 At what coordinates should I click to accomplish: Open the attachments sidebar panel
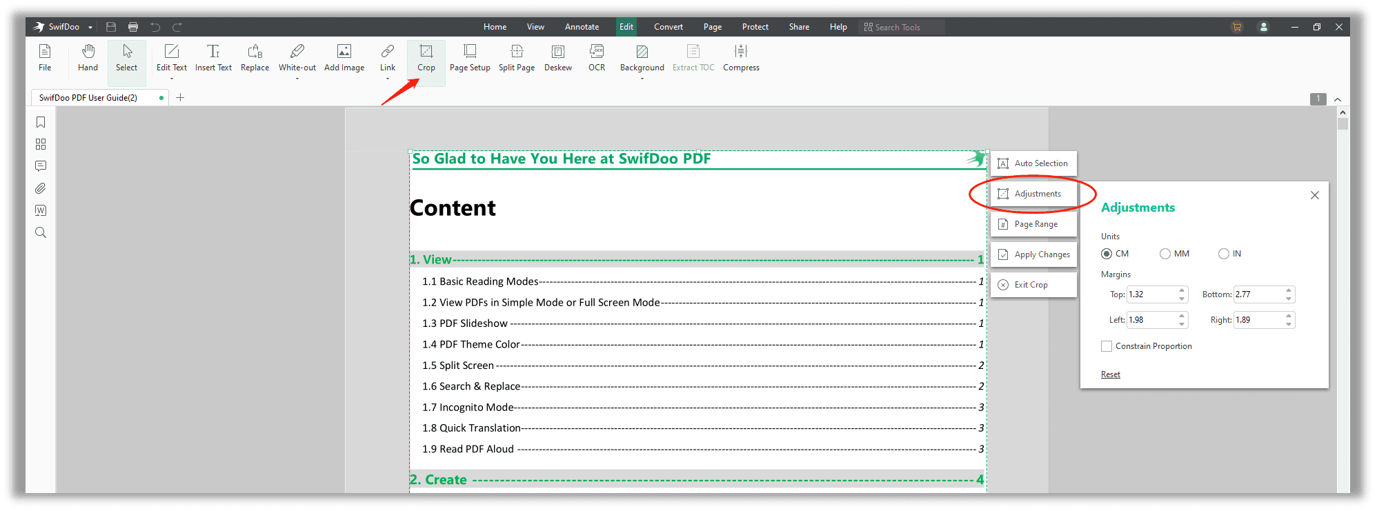pyautogui.click(x=41, y=188)
